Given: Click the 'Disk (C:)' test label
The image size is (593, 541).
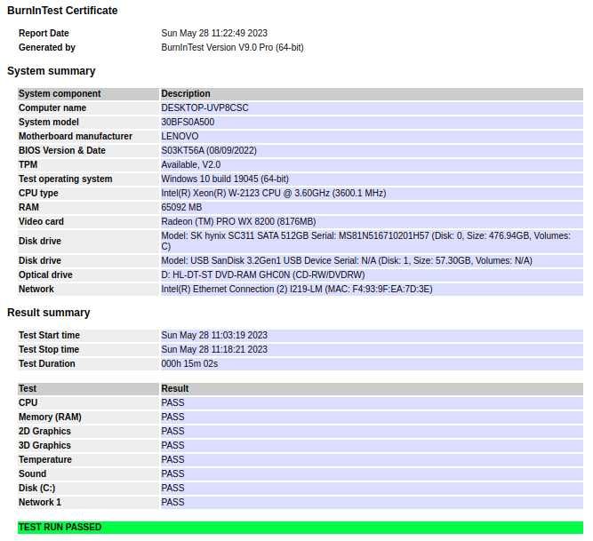Looking at the screenshot, I should tap(36, 488).
